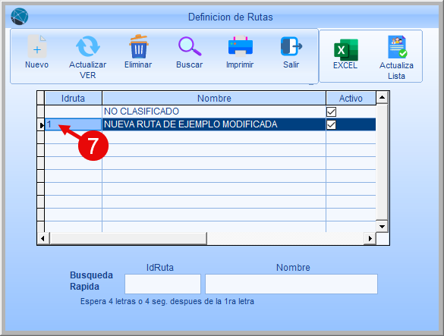Click the Imprimir printer icon
This screenshot has width=444, height=336.
(240, 46)
